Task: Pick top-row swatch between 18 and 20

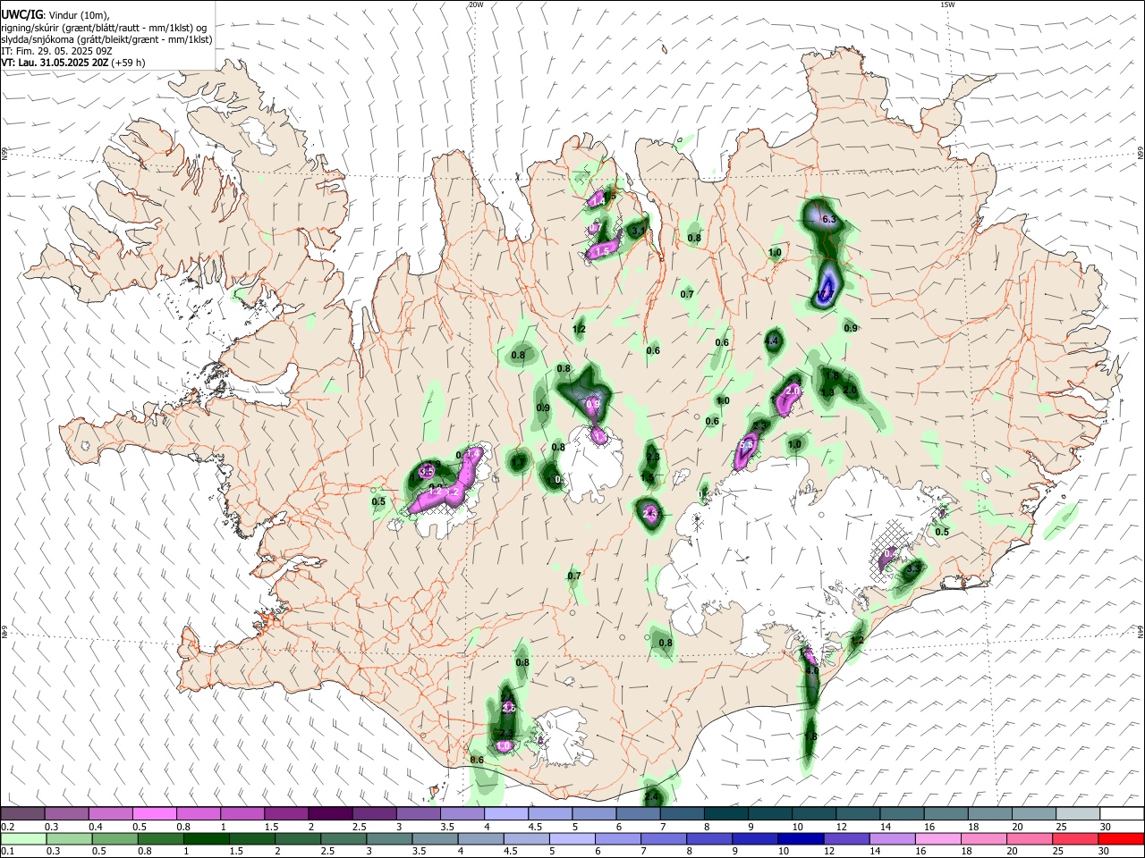Action: (x=991, y=814)
